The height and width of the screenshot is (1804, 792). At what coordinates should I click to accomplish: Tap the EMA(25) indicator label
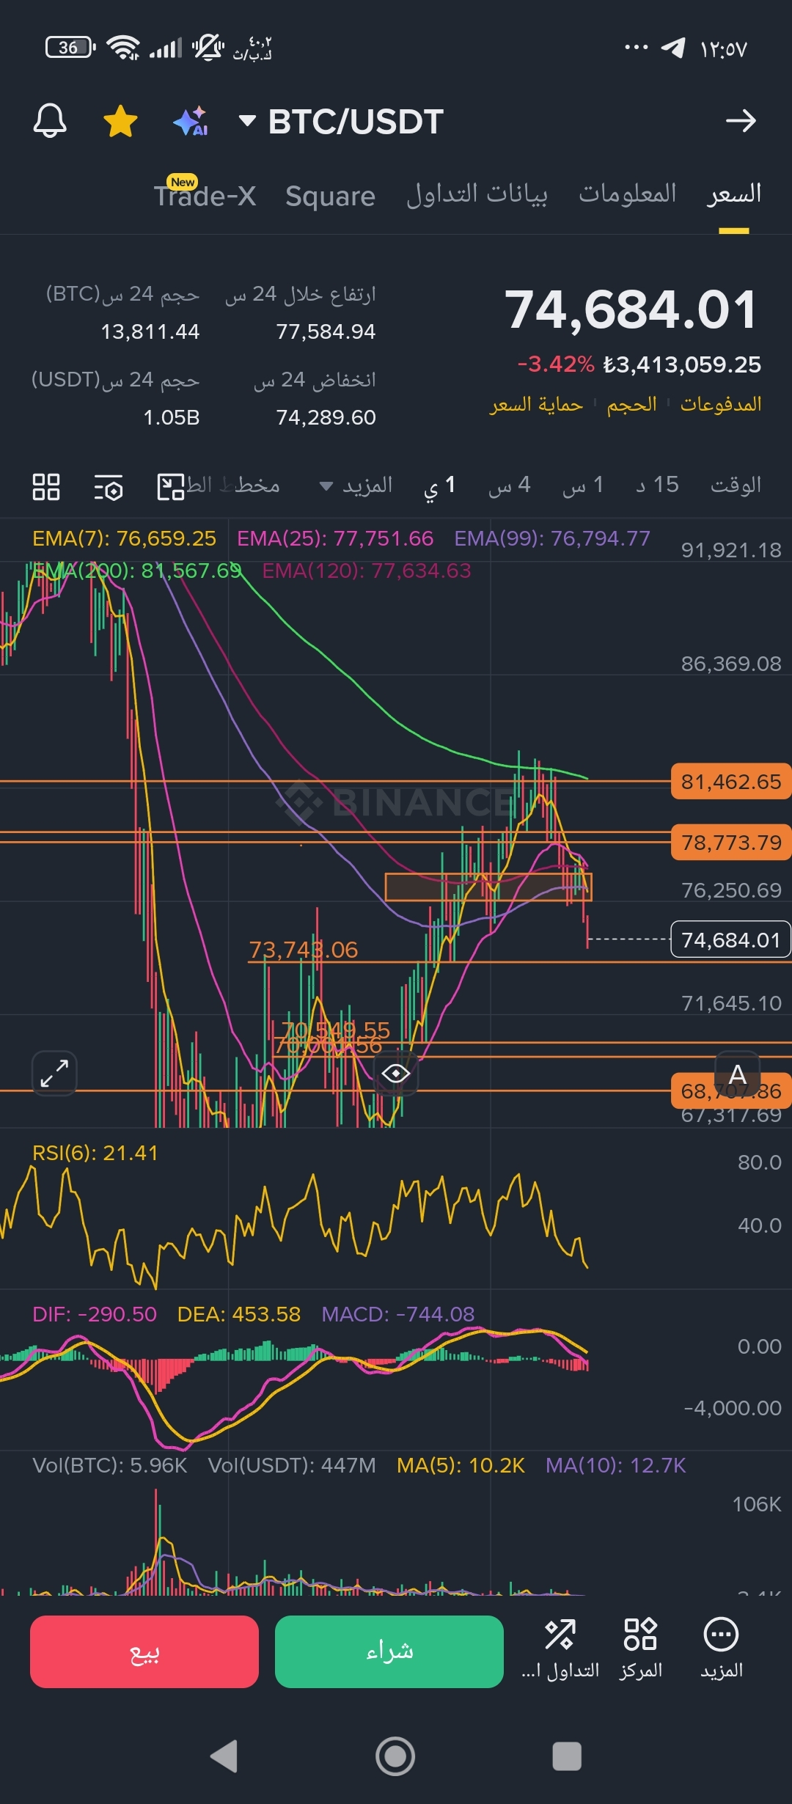(x=335, y=538)
